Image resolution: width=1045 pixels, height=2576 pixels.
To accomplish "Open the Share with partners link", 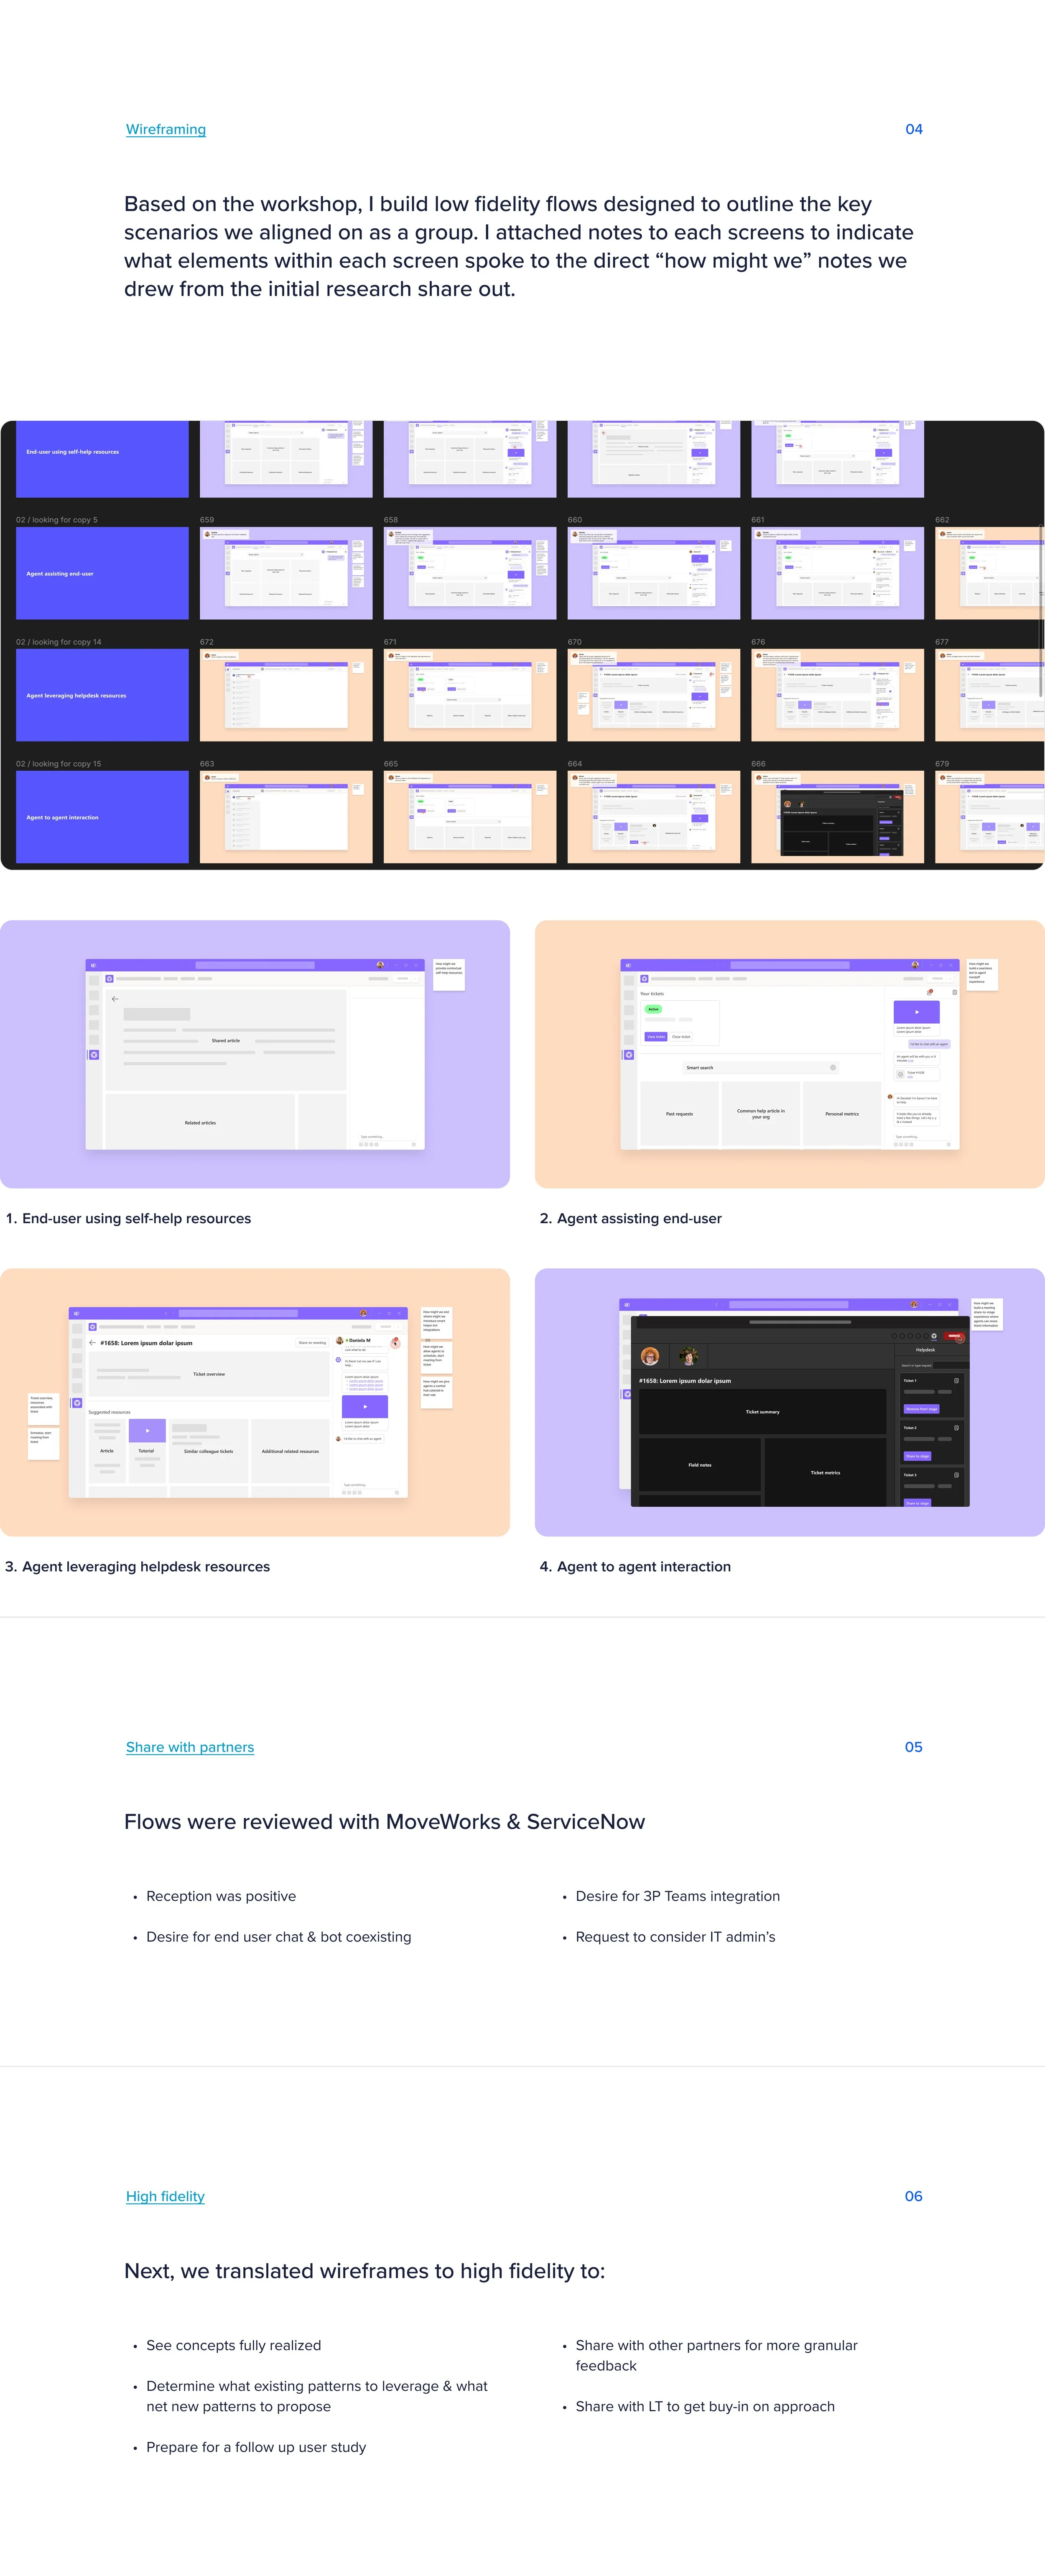I will 190,1747.
